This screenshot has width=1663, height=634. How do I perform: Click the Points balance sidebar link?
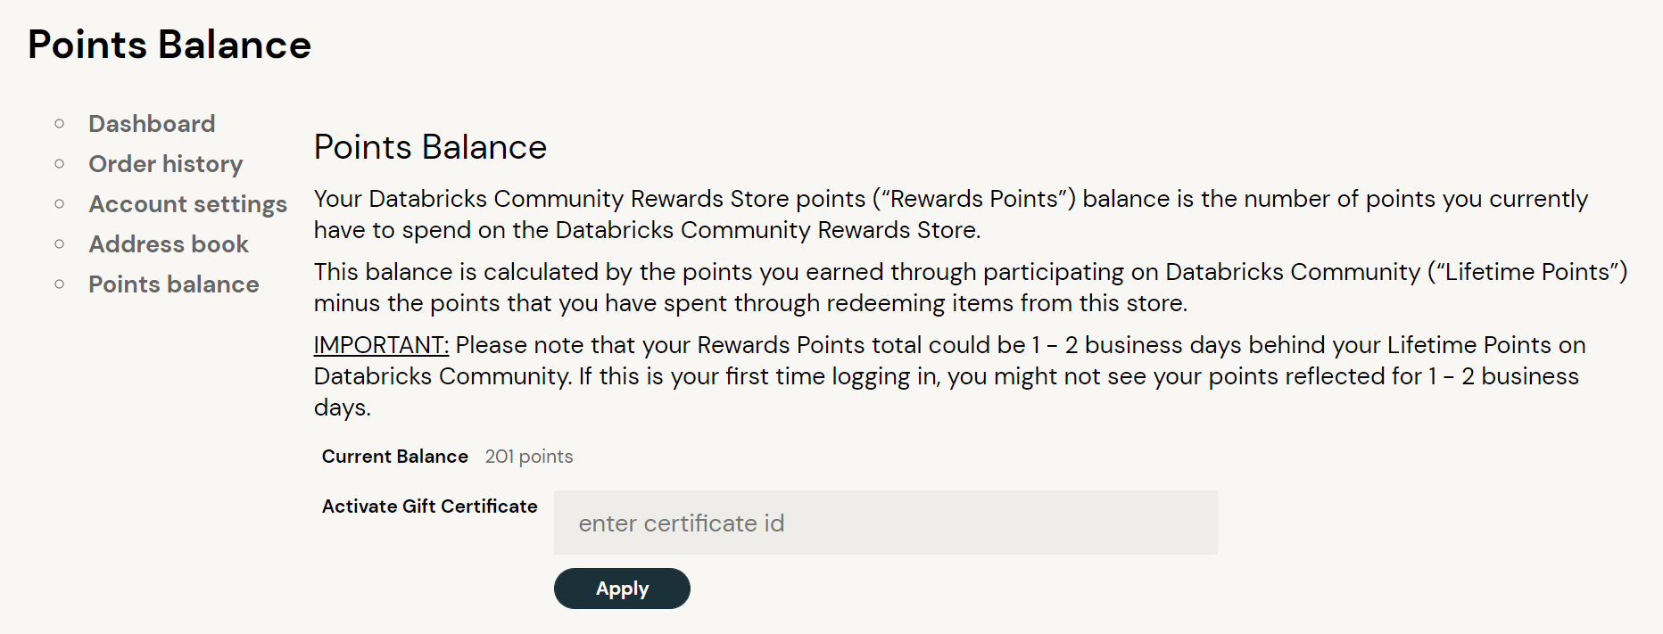174,284
